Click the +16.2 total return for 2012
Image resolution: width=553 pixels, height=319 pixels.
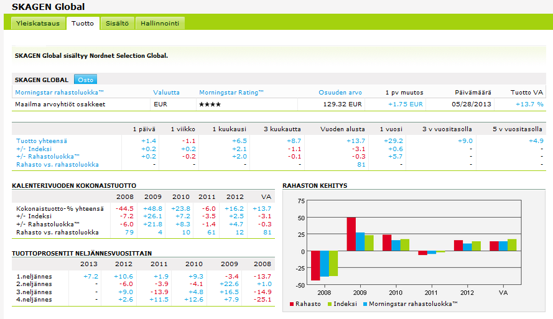pos(234,209)
